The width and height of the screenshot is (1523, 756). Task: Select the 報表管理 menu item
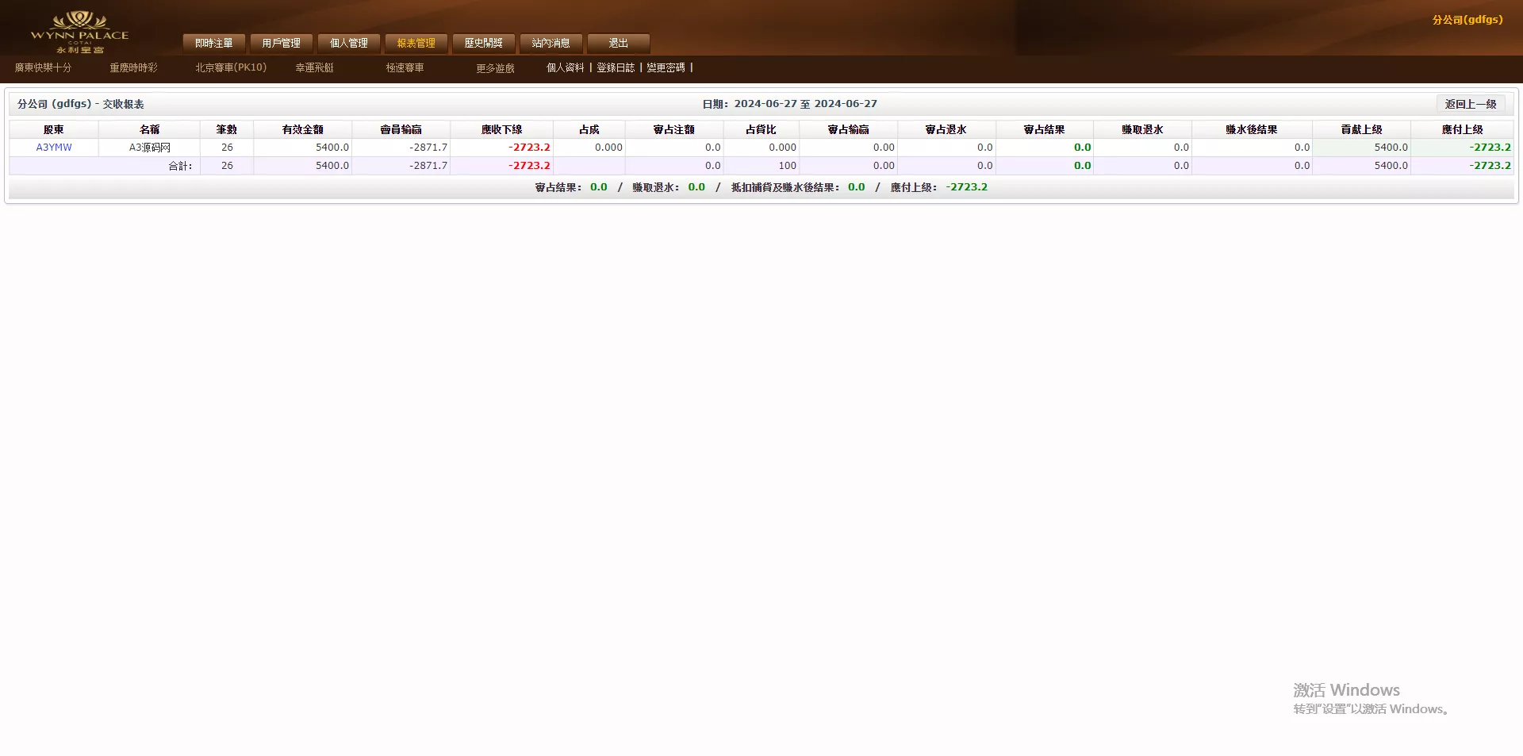[416, 43]
